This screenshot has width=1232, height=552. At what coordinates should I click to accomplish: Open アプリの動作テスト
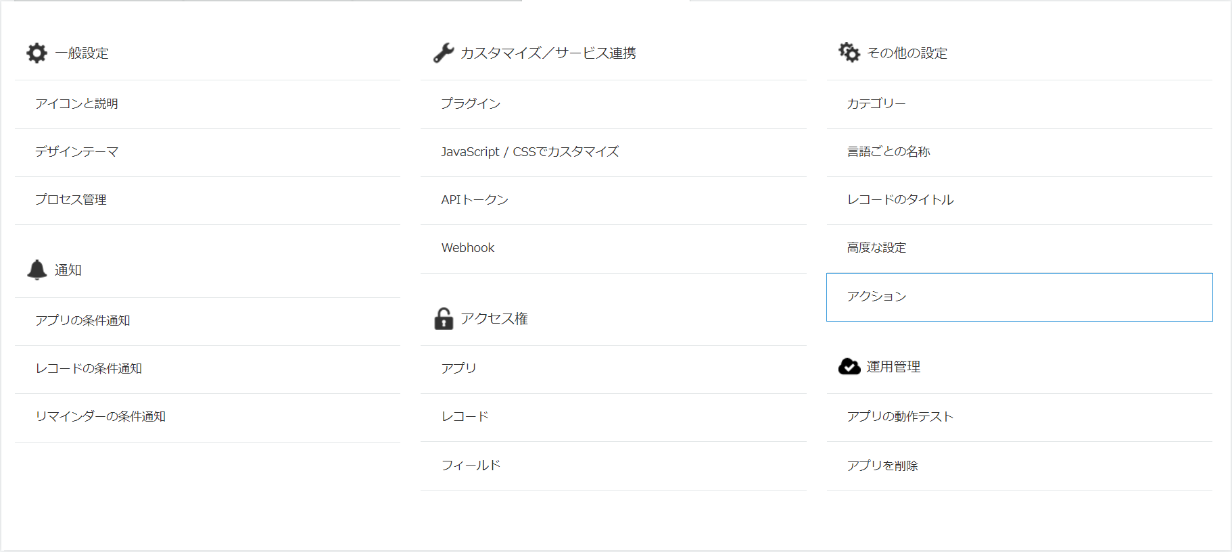click(x=1019, y=417)
